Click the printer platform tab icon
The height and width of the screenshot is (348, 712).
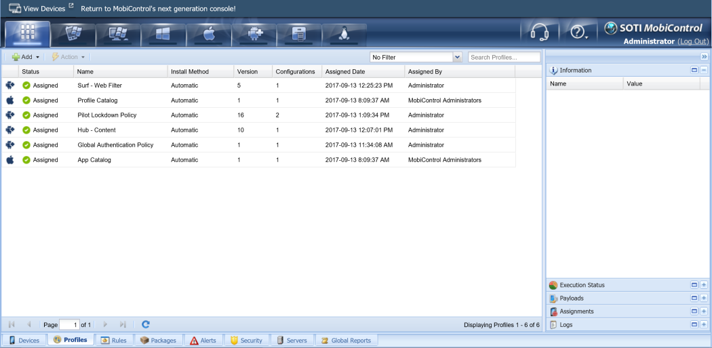pos(299,34)
